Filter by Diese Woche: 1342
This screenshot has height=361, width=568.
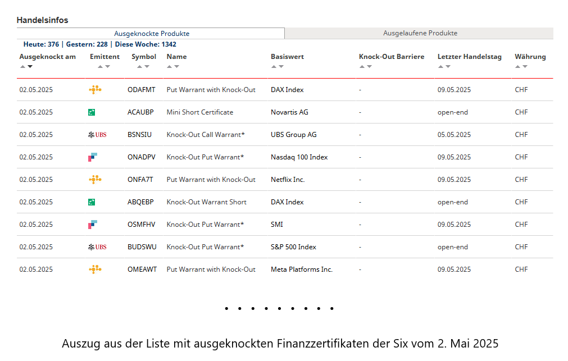click(x=146, y=44)
